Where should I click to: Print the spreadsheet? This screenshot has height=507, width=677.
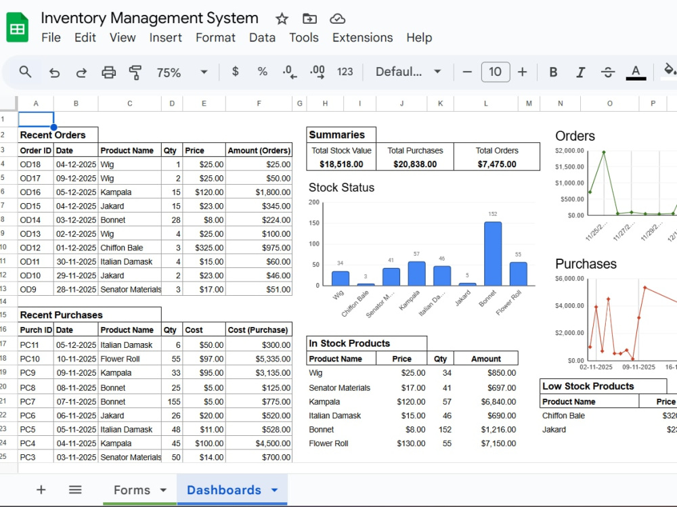108,72
